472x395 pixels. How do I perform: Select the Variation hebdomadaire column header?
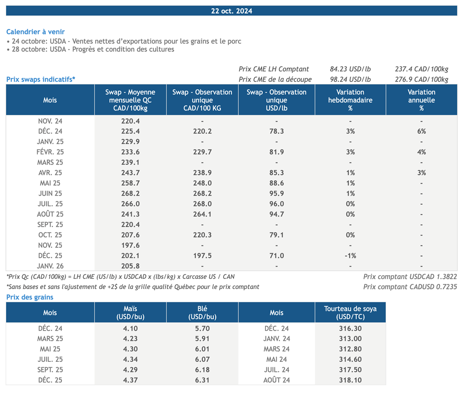350,100
